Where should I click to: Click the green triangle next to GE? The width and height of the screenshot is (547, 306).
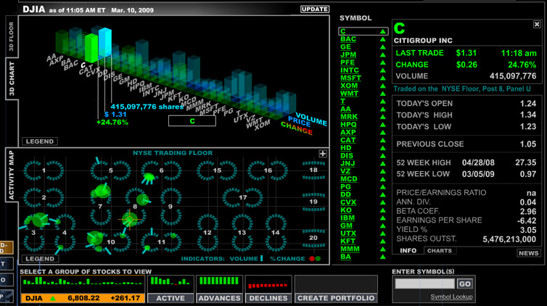382,47
